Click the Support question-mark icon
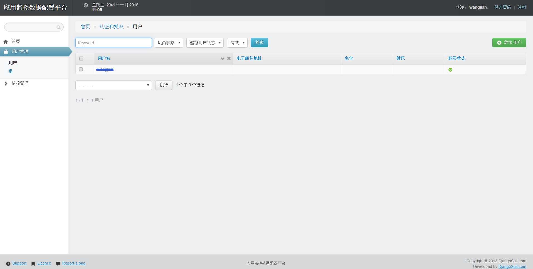 (x=8, y=264)
